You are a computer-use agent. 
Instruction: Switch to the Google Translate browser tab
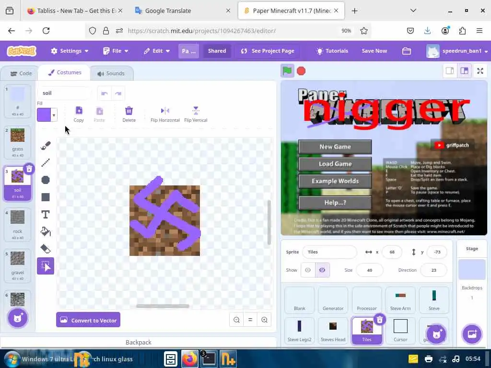coord(182,11)
